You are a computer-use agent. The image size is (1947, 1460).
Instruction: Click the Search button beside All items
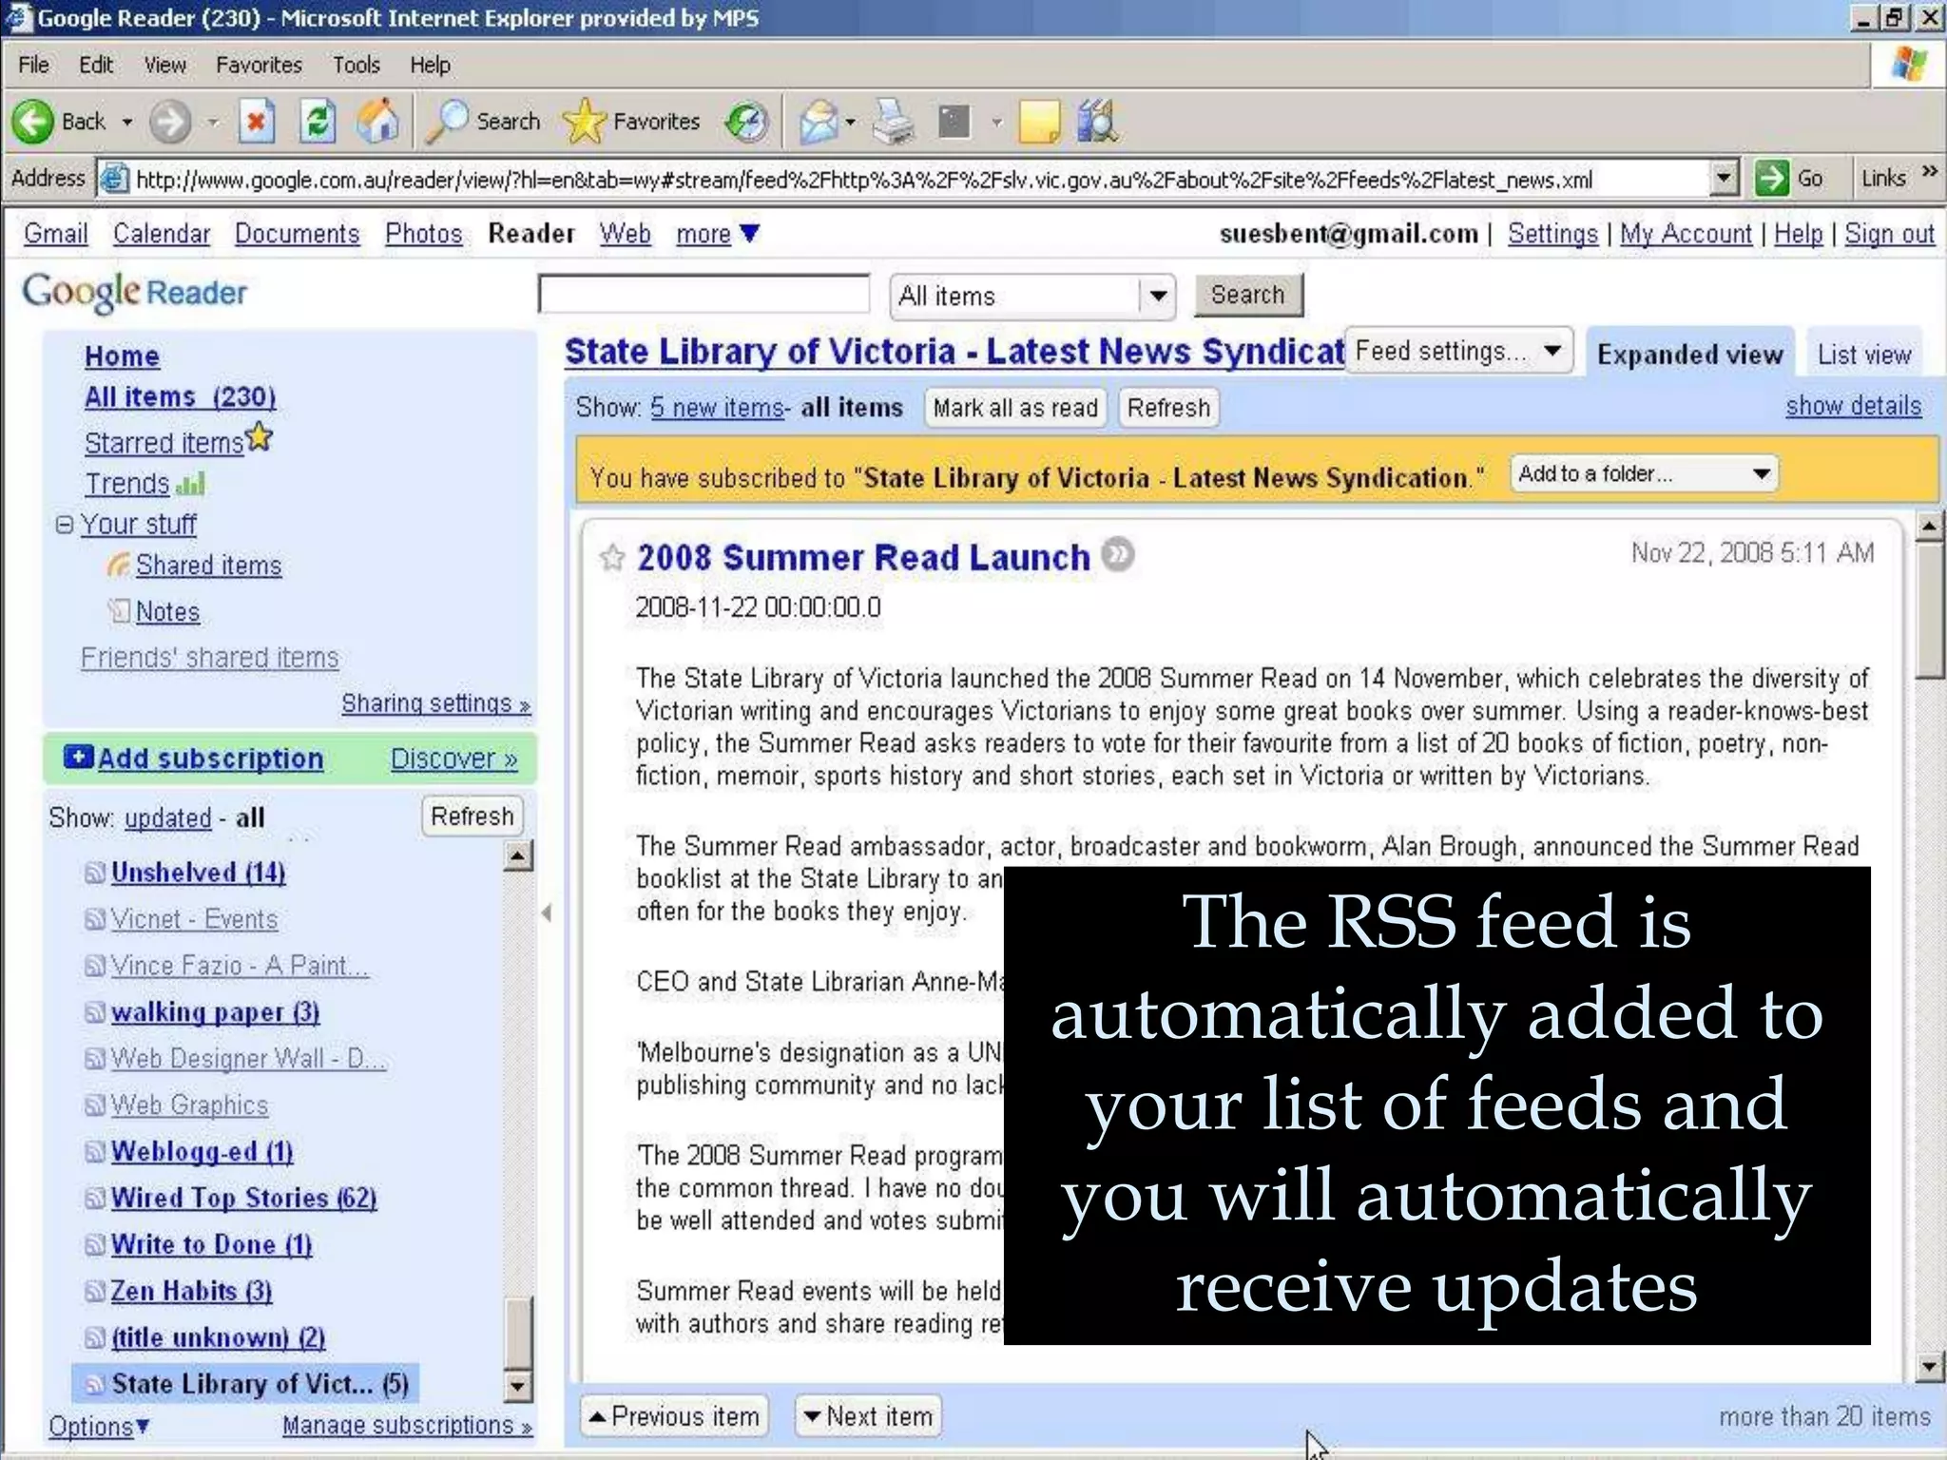click(1247, 295)
